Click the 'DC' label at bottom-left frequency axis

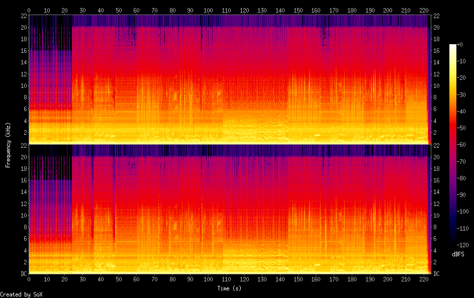(x=23, y=274)
